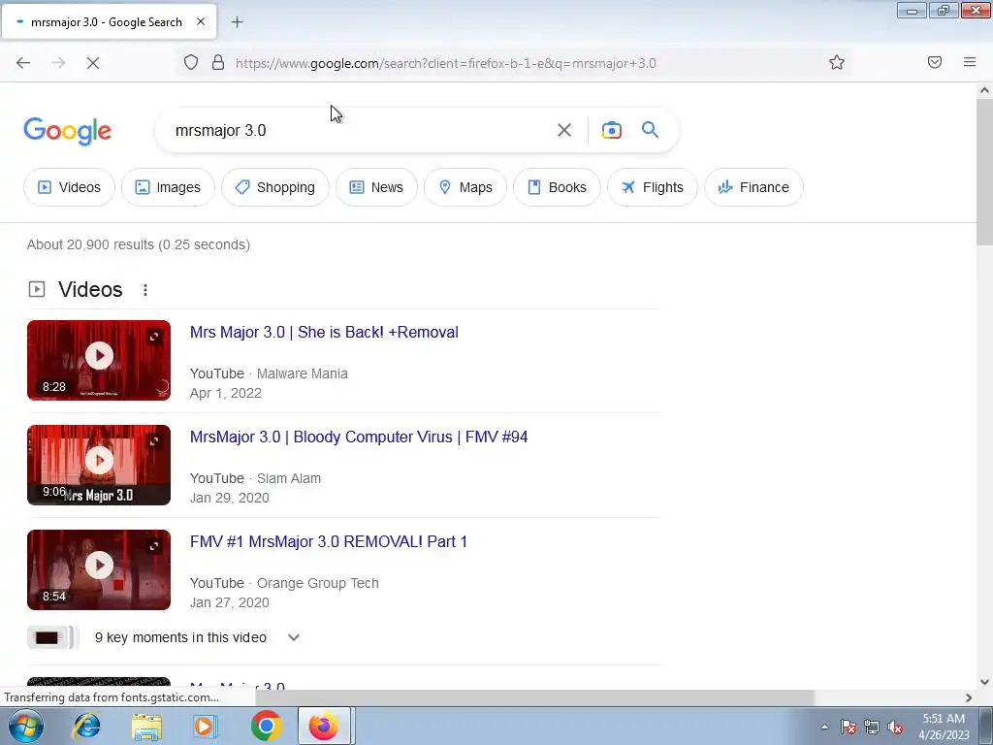Screen dimensions: 993x745
Task: Open Videos section three-dot options
Action: point(145,290)
